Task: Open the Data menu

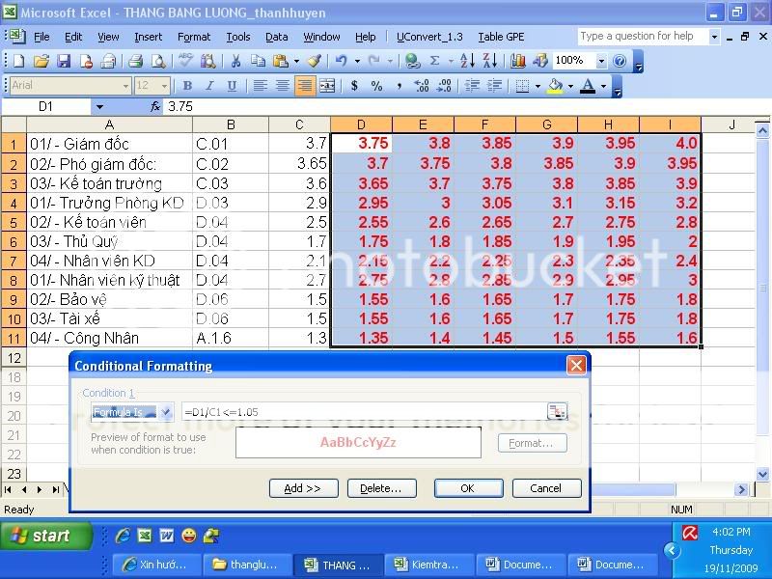Action: [276, 37]
